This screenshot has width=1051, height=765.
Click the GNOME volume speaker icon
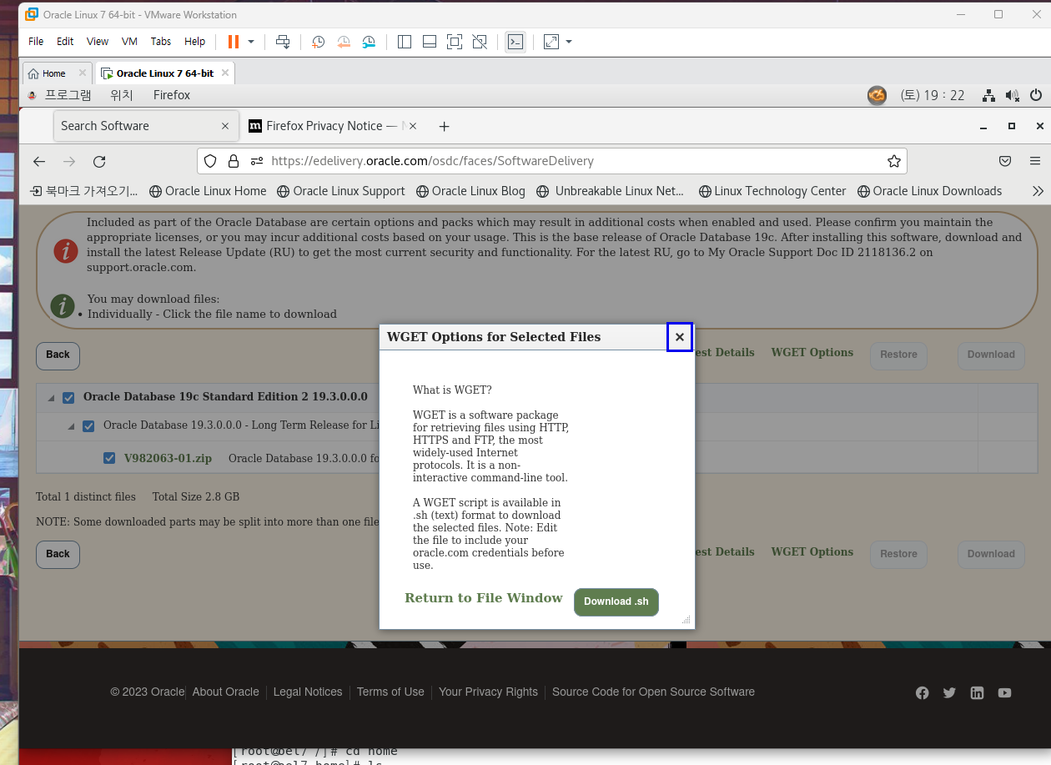[1012, 95]
